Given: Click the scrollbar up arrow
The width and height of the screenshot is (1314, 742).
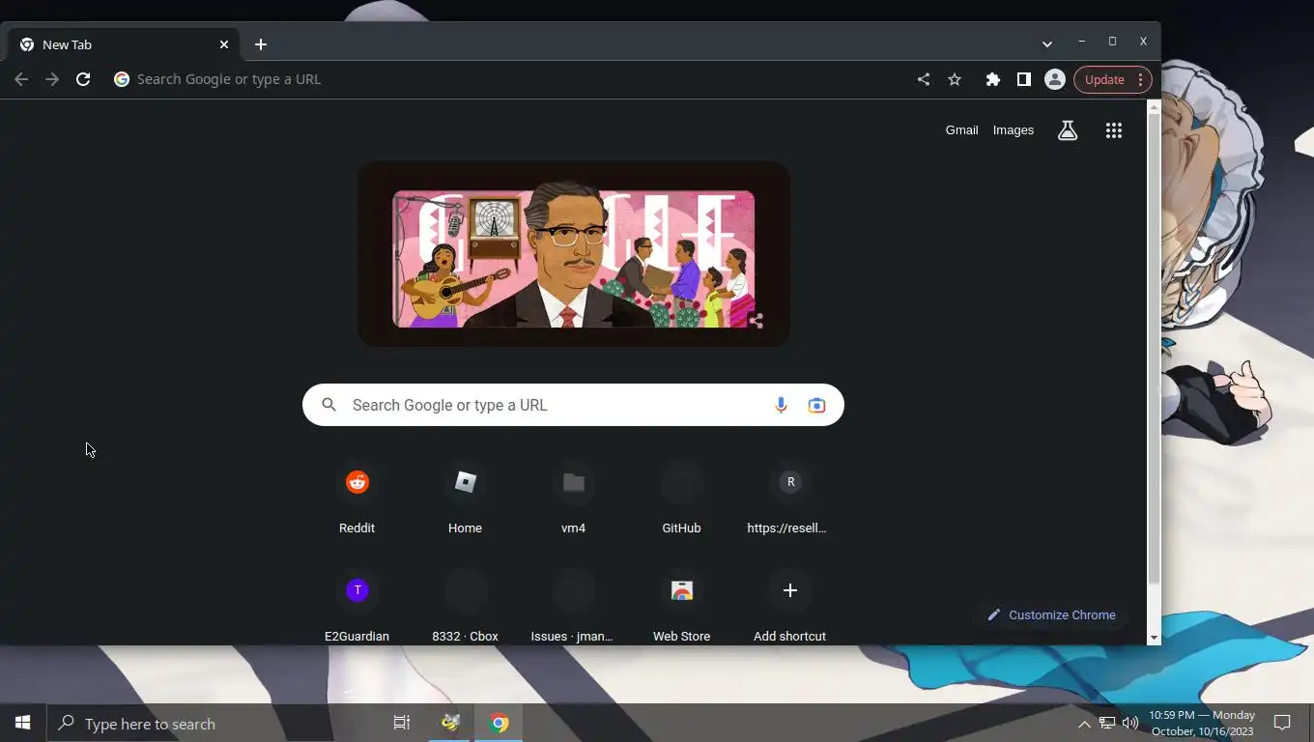Looking at the screenshot, I should (x=1154, y=106).
